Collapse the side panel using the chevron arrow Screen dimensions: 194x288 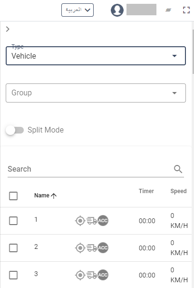pos(8,29)
